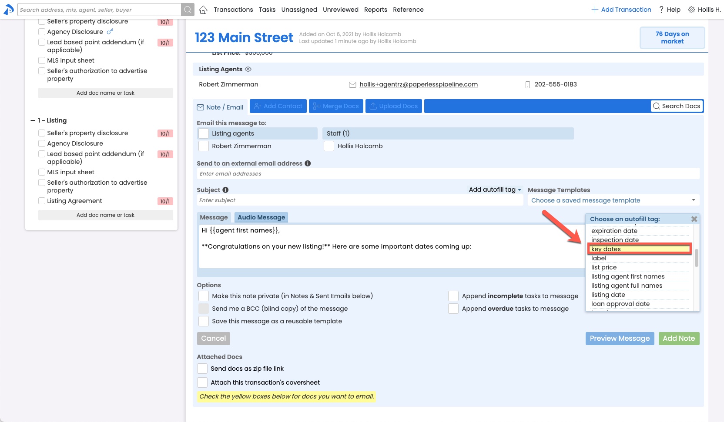The height and width of the screenshot is (422, 724).
Task: Click the Merge Docs button
Action: click(336, 106)
